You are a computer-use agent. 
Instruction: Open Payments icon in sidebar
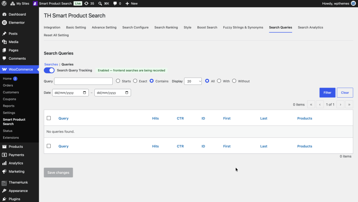coord(4,155)
